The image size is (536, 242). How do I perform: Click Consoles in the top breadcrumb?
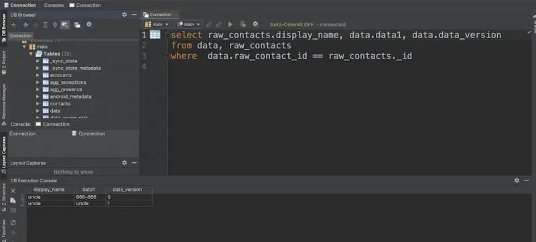(54, 5)
